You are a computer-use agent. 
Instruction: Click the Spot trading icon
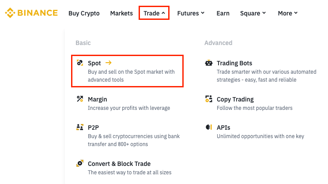point(80,63)
